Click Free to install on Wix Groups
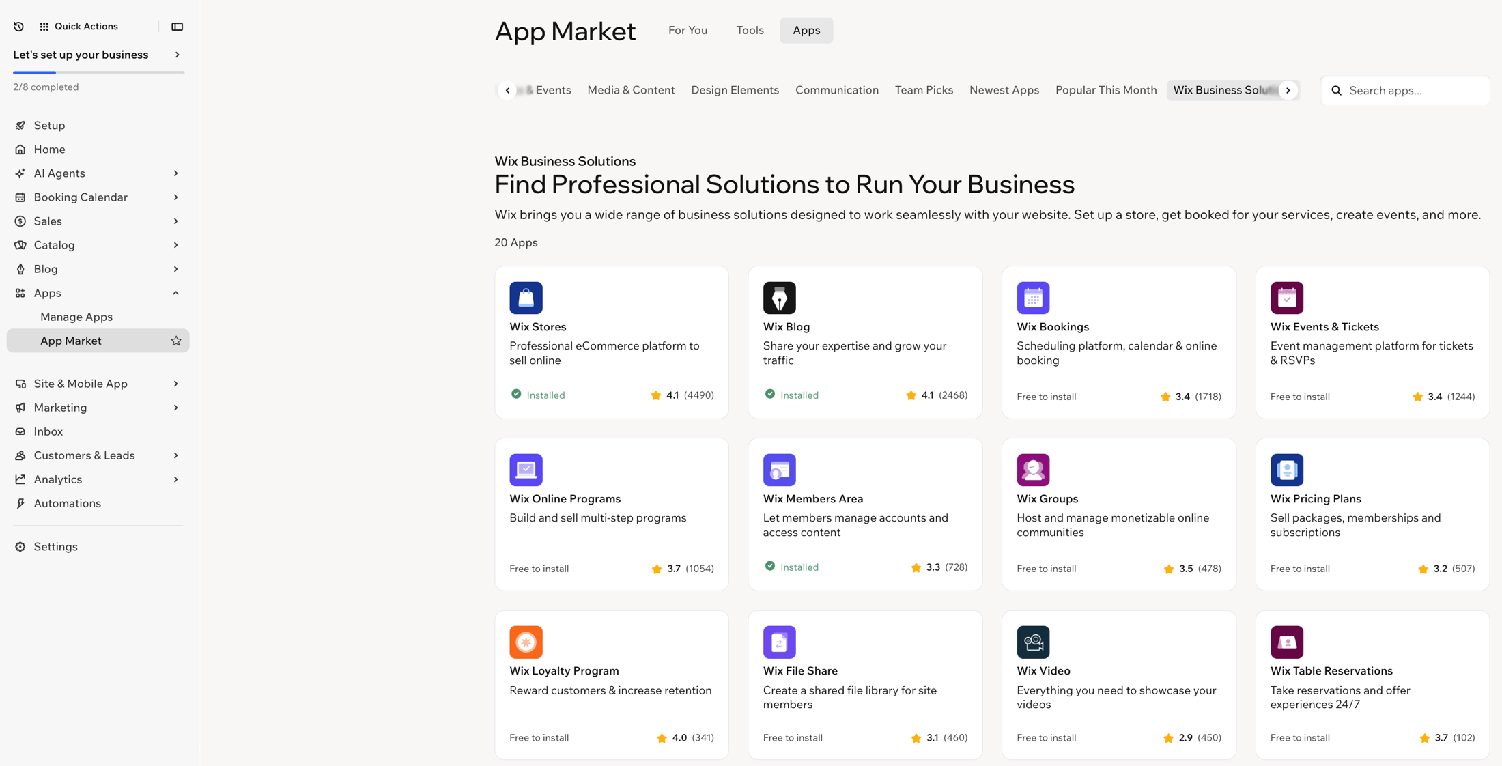The image size is (1502, 766). pyautogui.click(x=1046, y=569)
